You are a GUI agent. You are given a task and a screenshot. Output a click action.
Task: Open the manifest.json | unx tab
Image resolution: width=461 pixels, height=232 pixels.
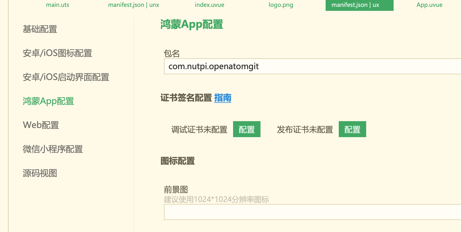[x=133, y=5]
